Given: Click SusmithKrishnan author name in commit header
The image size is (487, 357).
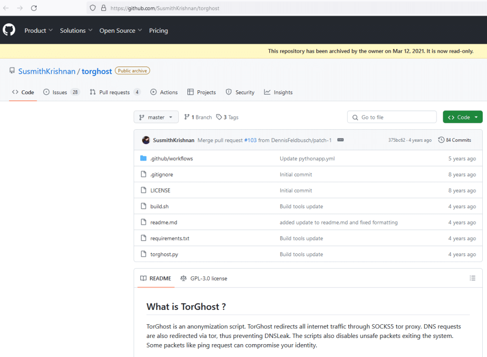Looking at the screenshot, I should pyautogui.click(x=174, y=140).
